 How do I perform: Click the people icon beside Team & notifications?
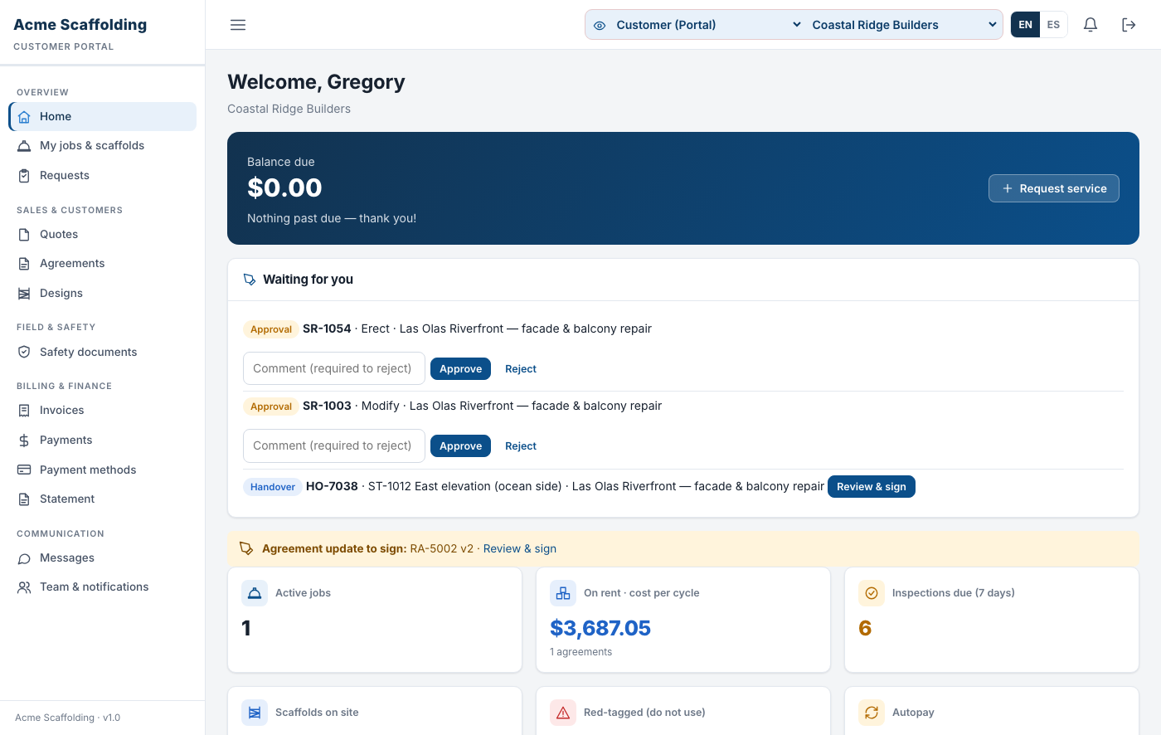pyautogui.click(x=24, y=587)
